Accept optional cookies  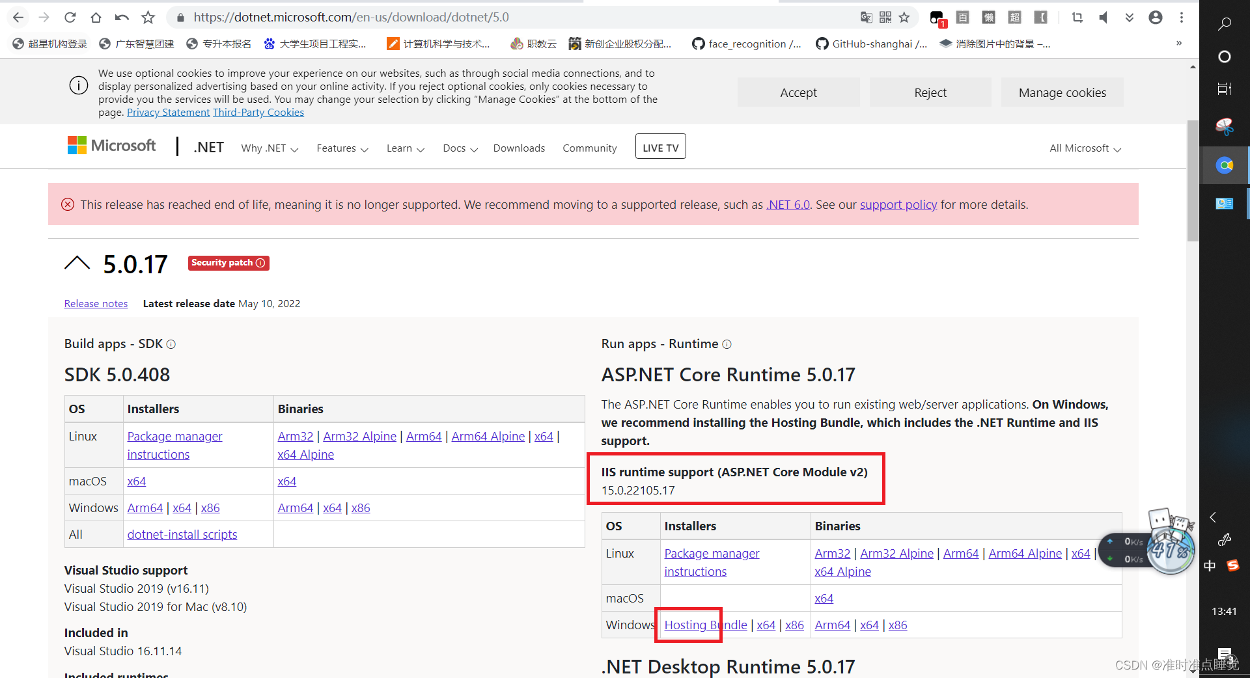[x=798, y=92]
